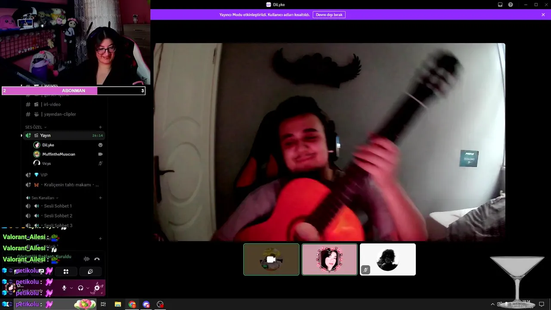Join Sesli Sohbet 1 voice channel
Image resolution: width=551 pixels, height=310 pixels.
63,206
